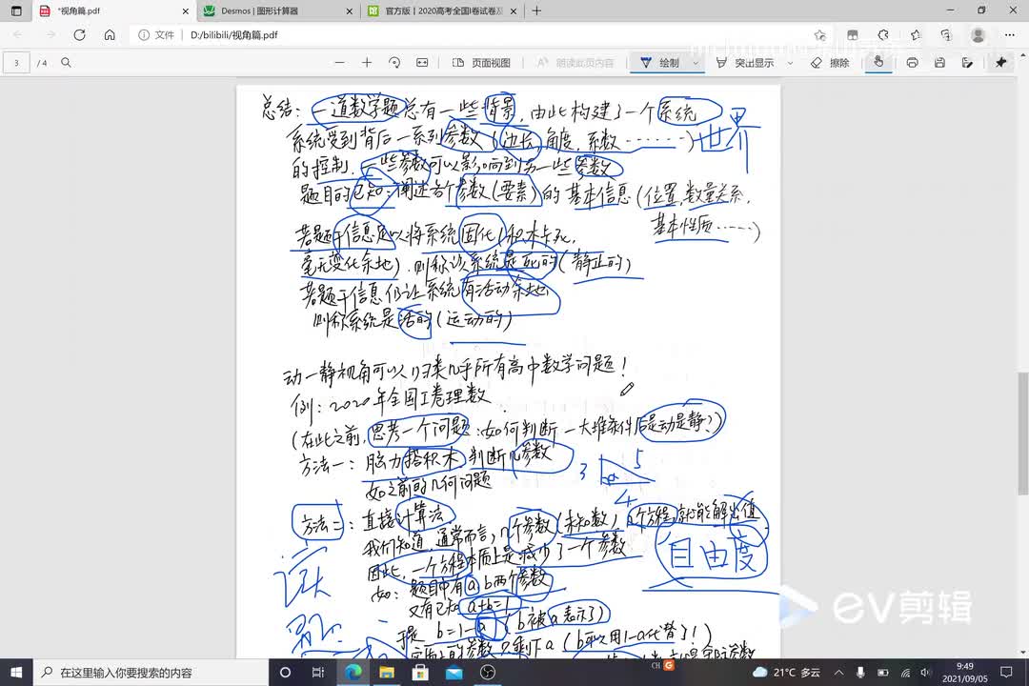Open File Explorer from the taskbar
The image size is (1029, 686).
click(x=387, y=673)
